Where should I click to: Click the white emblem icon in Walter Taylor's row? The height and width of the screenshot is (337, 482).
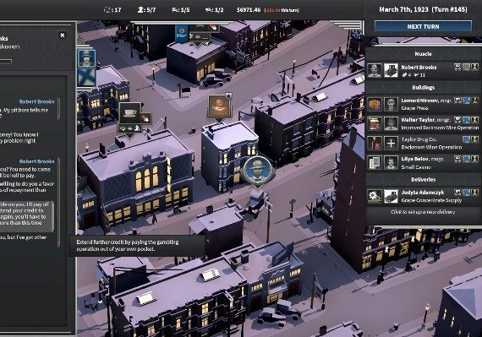(458, 120)
